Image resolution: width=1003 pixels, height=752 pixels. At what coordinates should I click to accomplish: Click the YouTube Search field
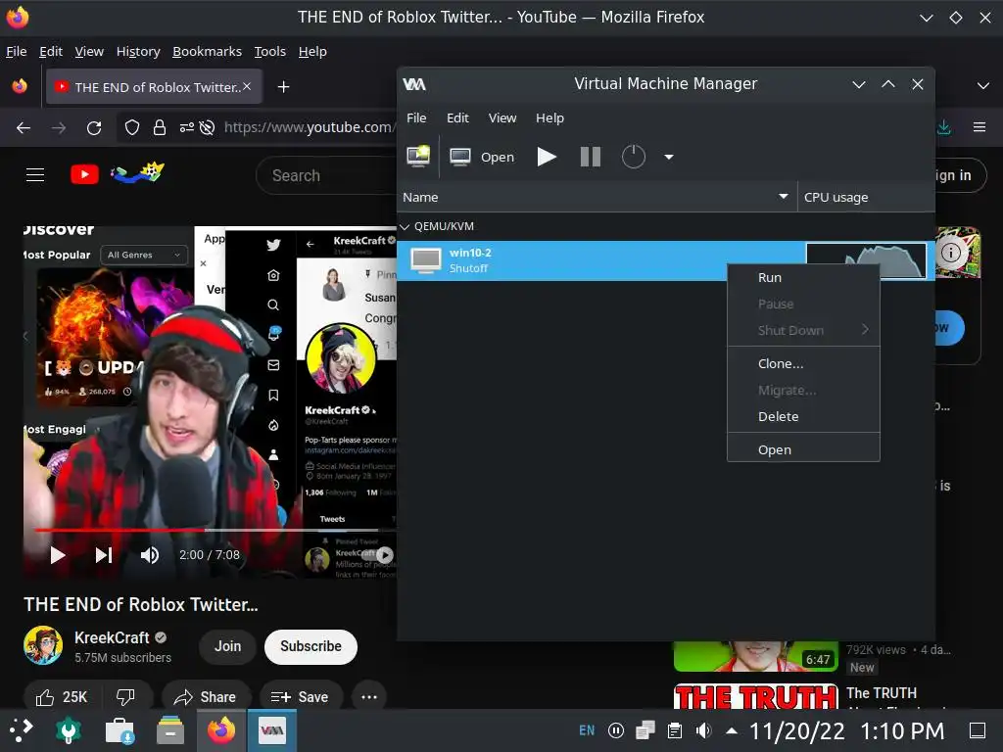coord(327,175)
